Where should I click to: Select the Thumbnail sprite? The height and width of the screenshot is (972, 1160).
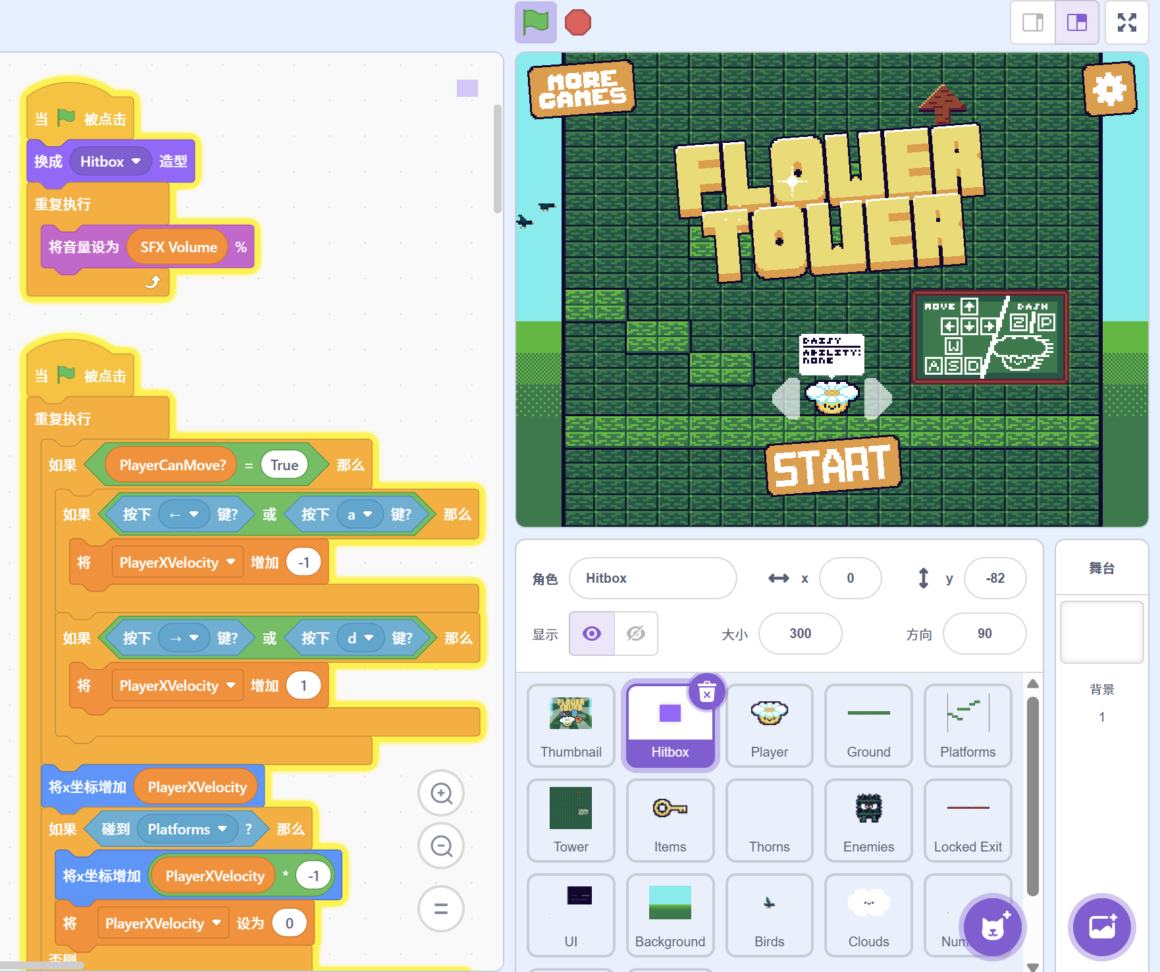(571, 726)
